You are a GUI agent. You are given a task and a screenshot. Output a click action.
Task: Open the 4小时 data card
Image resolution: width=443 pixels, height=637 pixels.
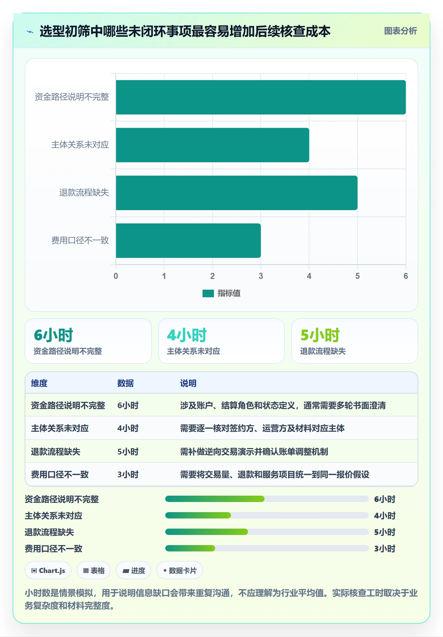[x=221, y=341]
